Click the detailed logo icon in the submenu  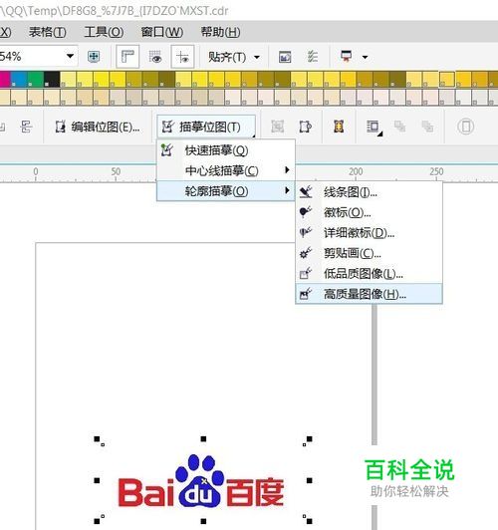(x=306, y=232)
